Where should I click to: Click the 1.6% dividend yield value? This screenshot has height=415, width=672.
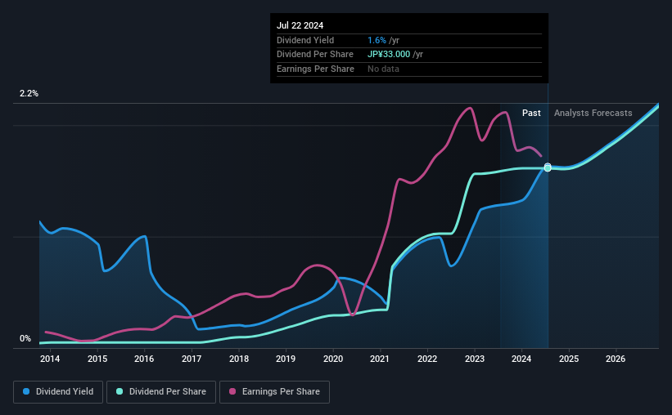click(377, 40)
